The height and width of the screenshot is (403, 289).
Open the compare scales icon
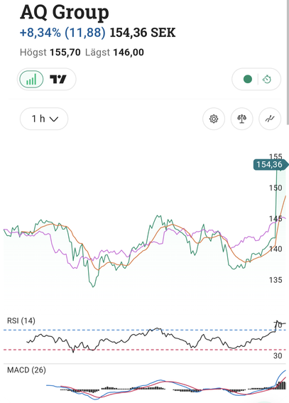pyautogui.click(x=241, y=119)
